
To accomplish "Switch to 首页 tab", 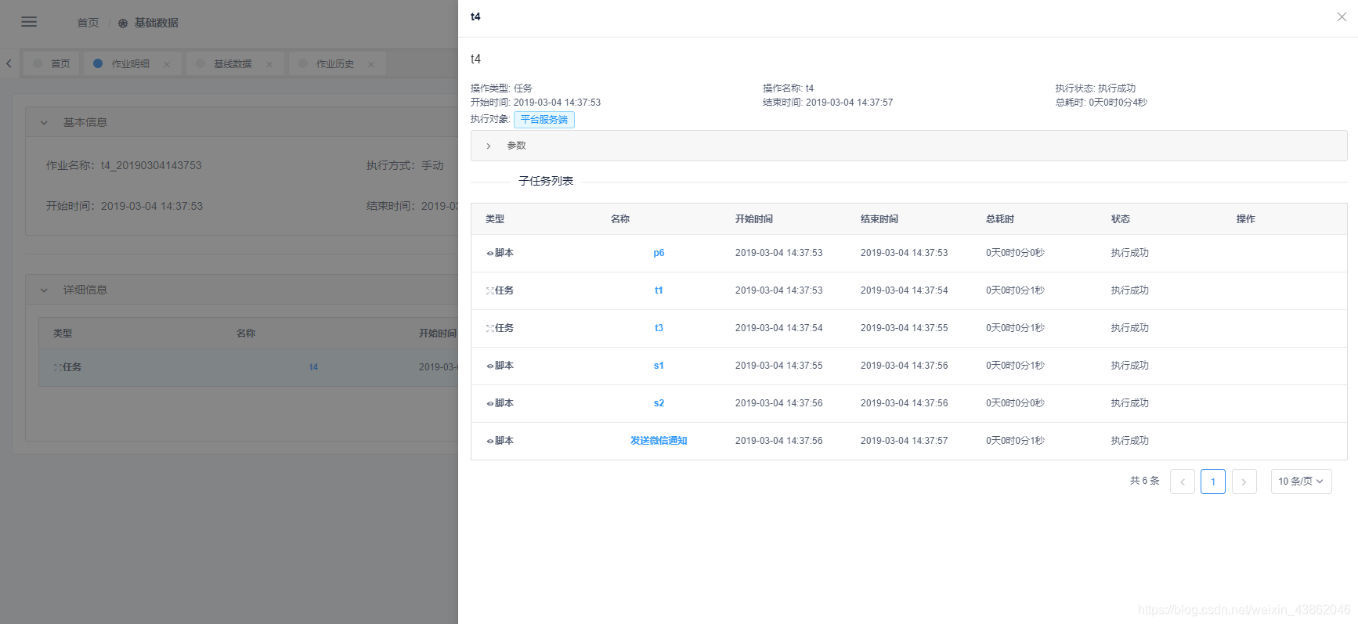I will point(52,63).
